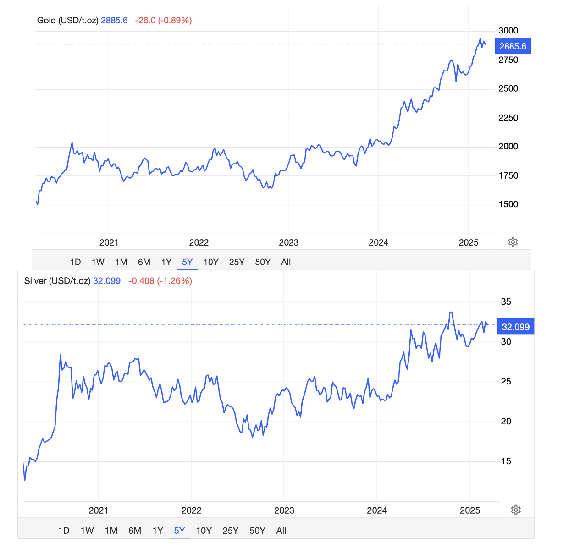
Task: Choose 25Y range for silver chart
Action: click(231, 531)
